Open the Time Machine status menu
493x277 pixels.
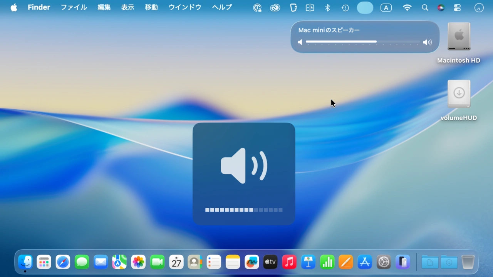345,8
